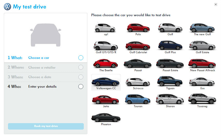Open the Enter your details step
Viewport: 221px width, 137px height.
tap(42, 87)
